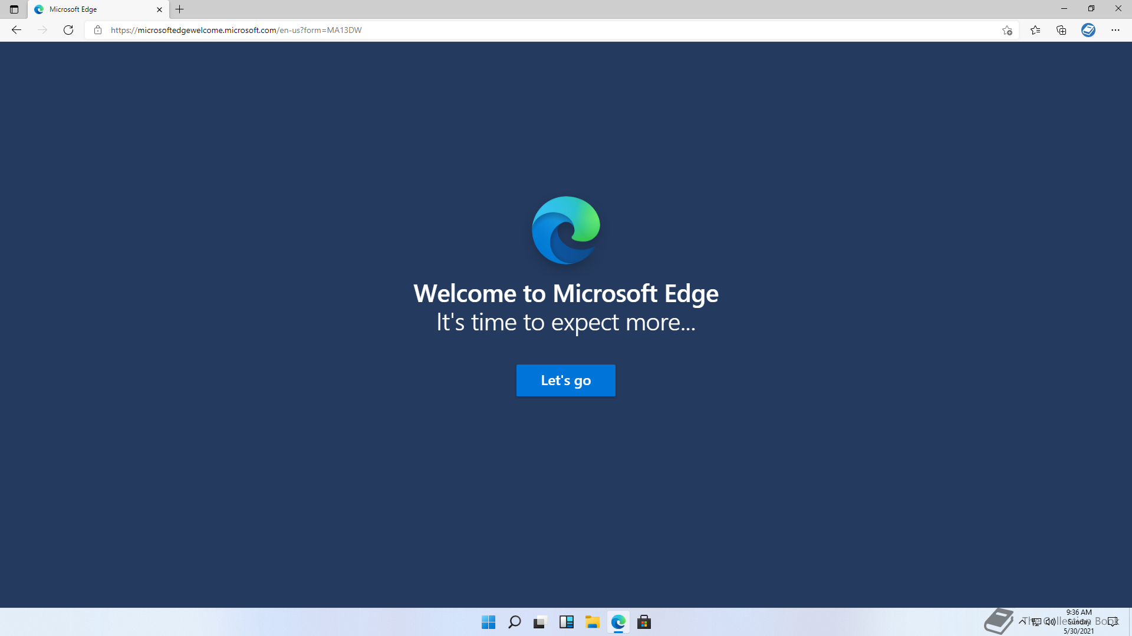Open taskbar Search

(514, 622)
